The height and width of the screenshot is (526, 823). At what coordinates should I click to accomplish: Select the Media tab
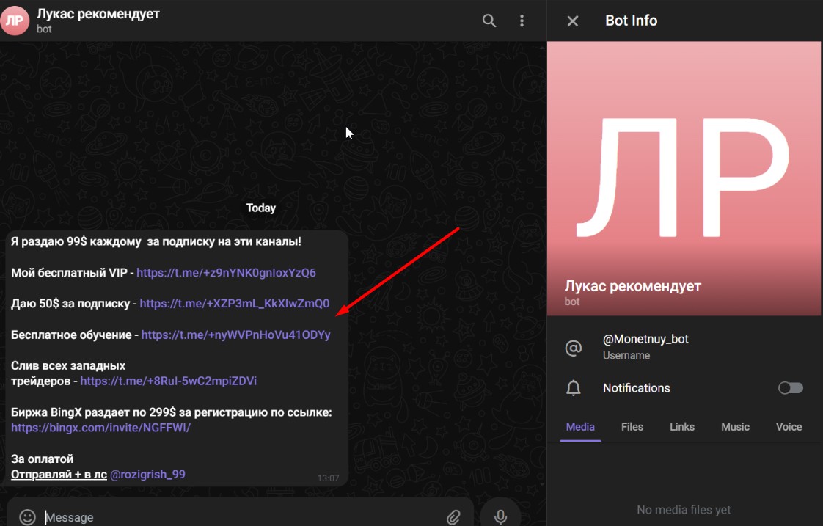pyautogui.click(x=580, y=427)
